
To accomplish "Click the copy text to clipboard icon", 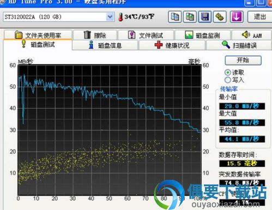I will (175, 17).
